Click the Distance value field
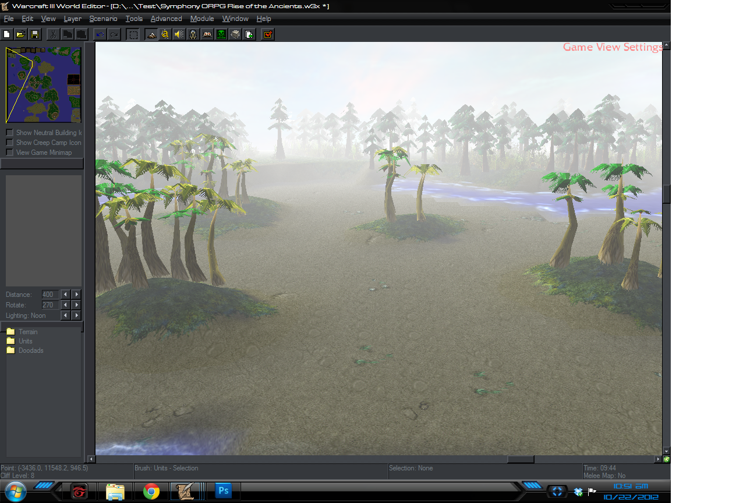This screenshot has height=503, width=743. click(50, 295)
